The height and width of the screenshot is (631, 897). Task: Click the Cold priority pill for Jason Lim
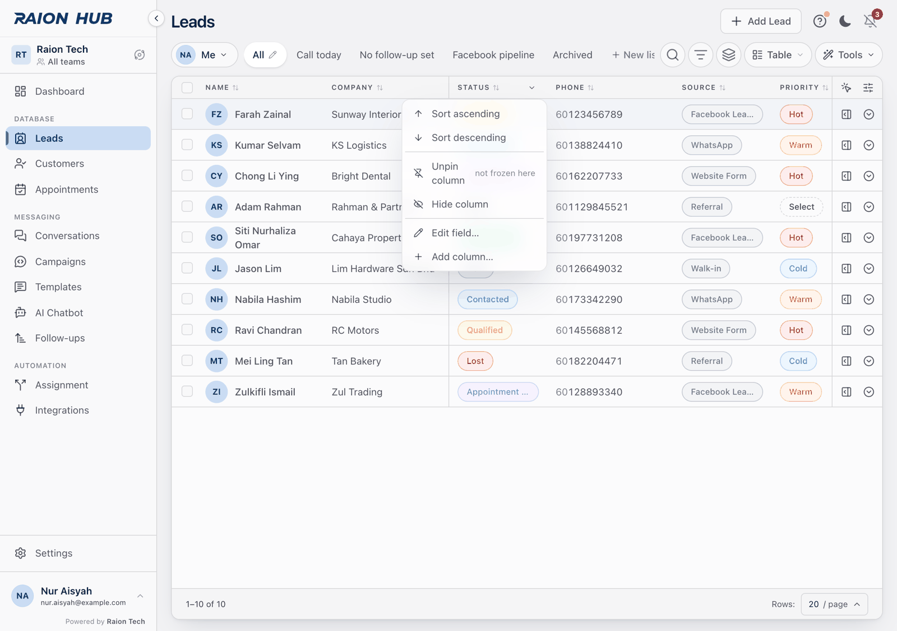pos(798,269)
